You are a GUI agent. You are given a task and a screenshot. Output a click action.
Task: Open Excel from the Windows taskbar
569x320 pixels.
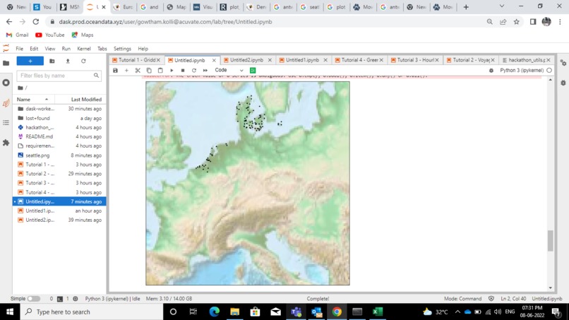tap(378, 312)
